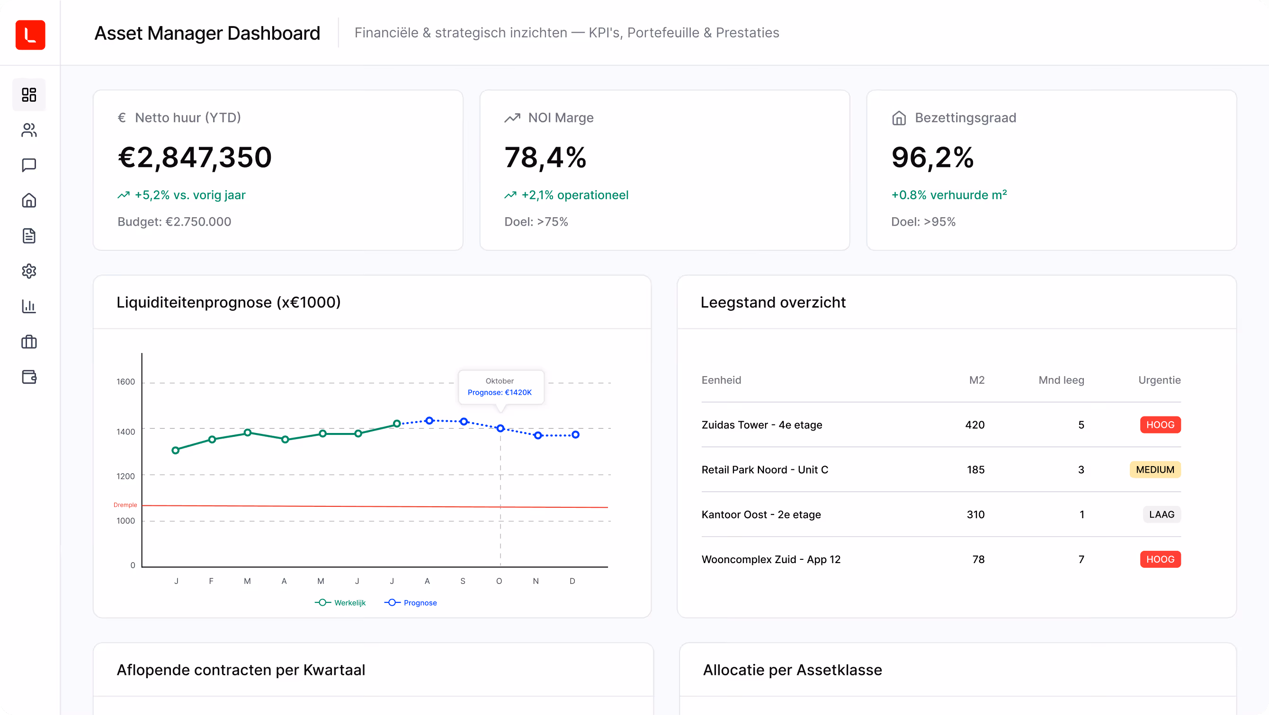The image size is (1269, 715).
Task: Click Budget: €2.750.000 text
Action: [x=174, y=222]
